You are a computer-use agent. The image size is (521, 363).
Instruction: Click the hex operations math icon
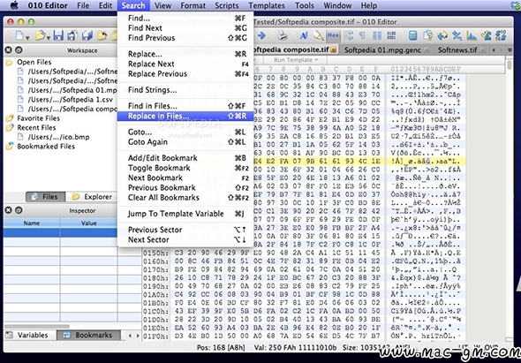[457, 35]
